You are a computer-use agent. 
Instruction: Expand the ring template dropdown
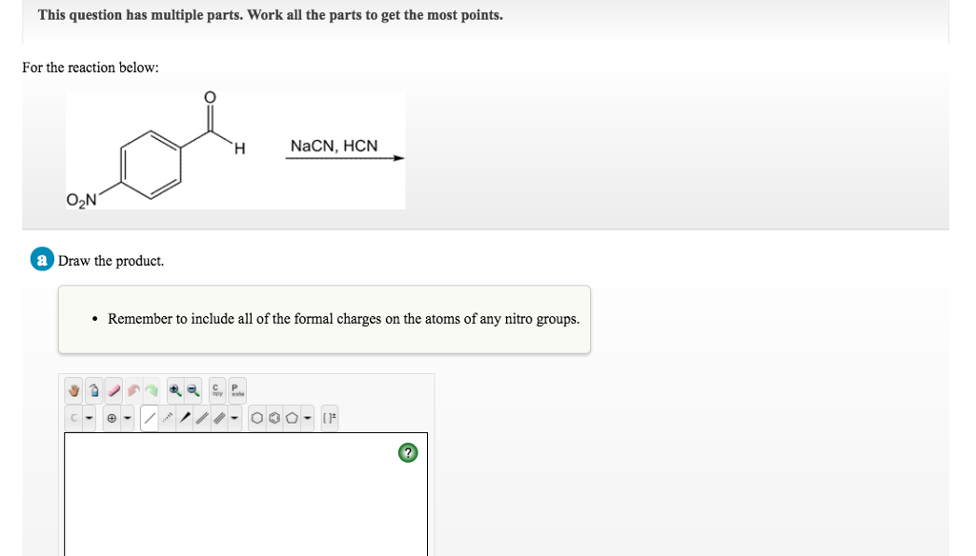(x=306, y=416)
